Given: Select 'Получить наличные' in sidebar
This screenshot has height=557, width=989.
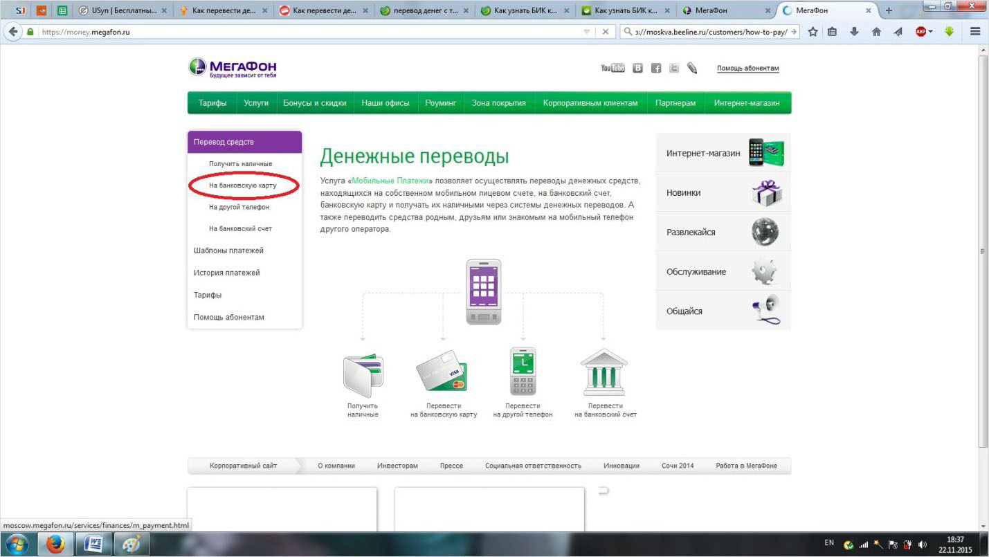Looking at the screenshot, I should point(241,164).
